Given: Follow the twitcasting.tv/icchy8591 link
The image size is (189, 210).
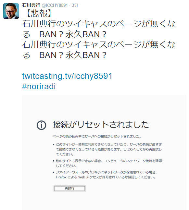Looking at the screenshot, I should click(x=67, y=76).
